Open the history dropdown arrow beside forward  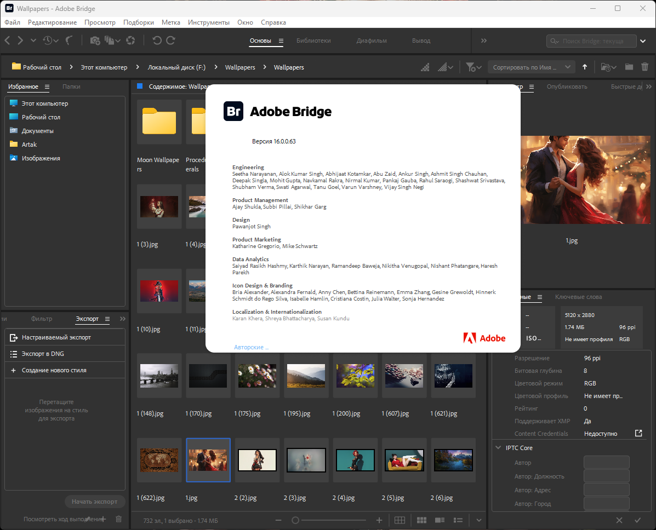coord(33,41)
